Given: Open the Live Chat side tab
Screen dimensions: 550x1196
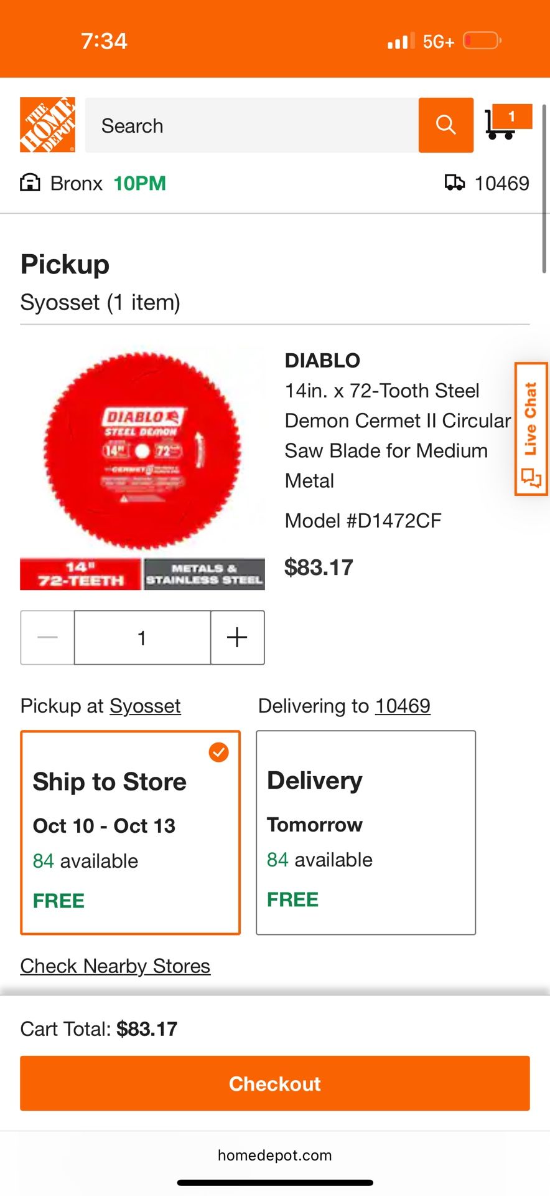Looking at the screenshot, I should [x=531, y=429].
